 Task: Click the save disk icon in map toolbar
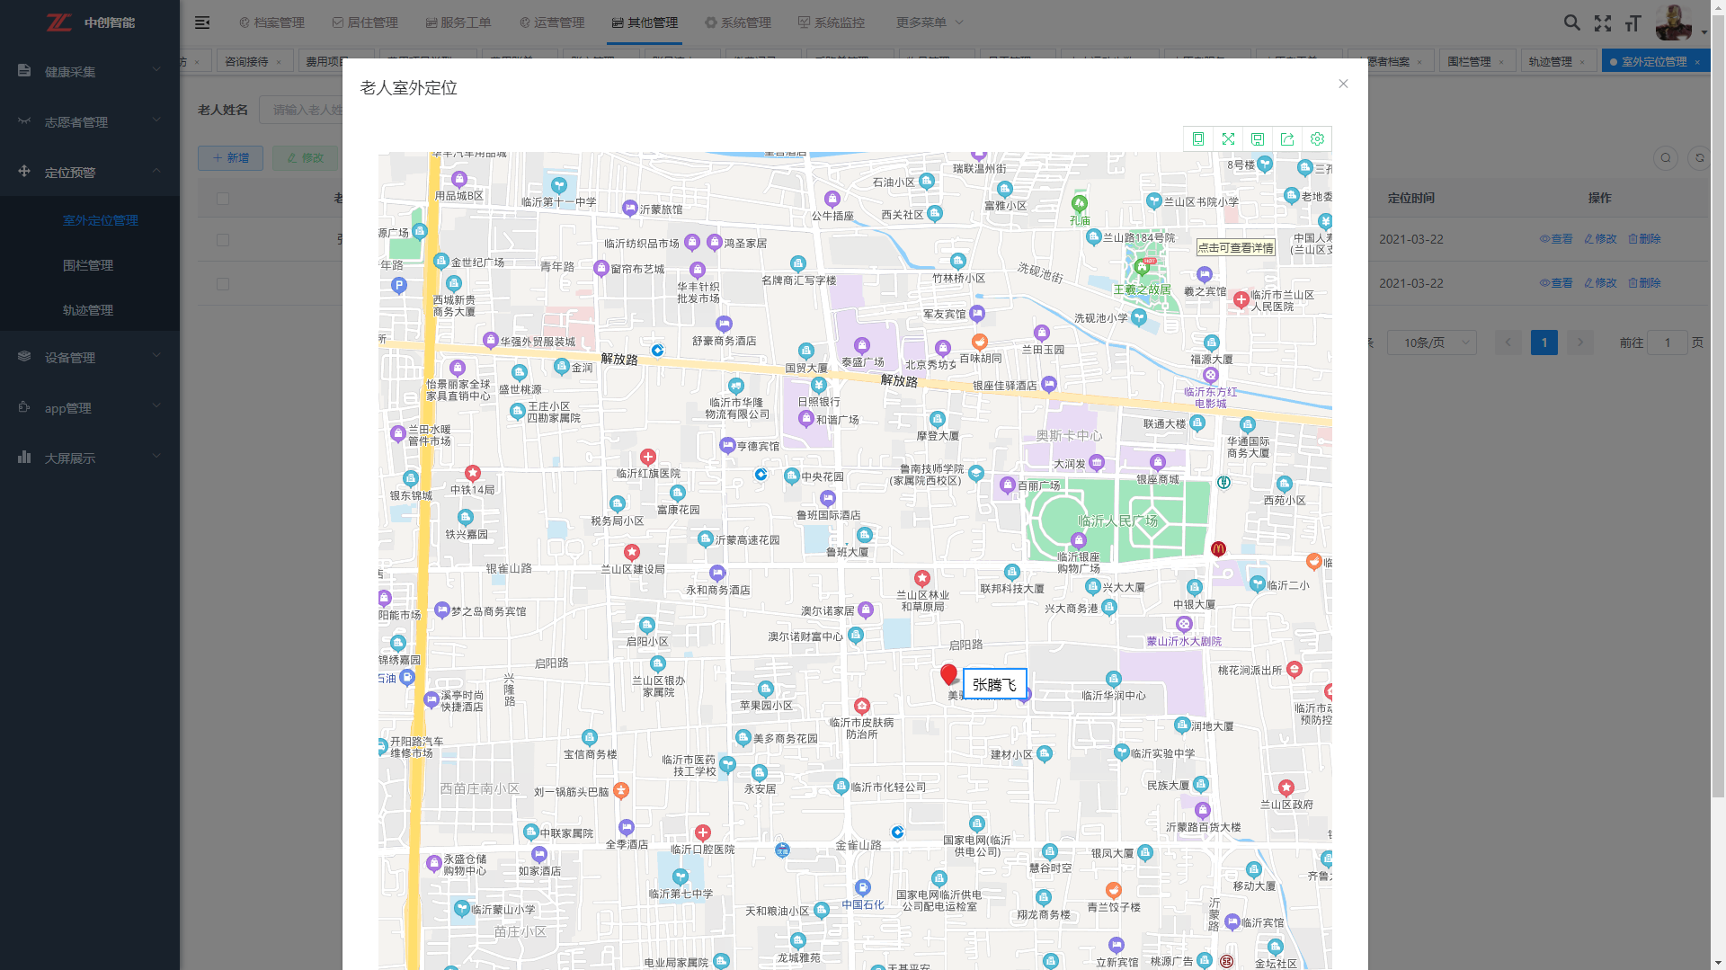click(1258, 139)
